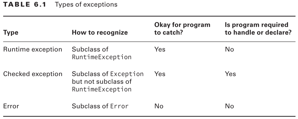Click the 'Okay for program to catch?' header

(182, 29)
